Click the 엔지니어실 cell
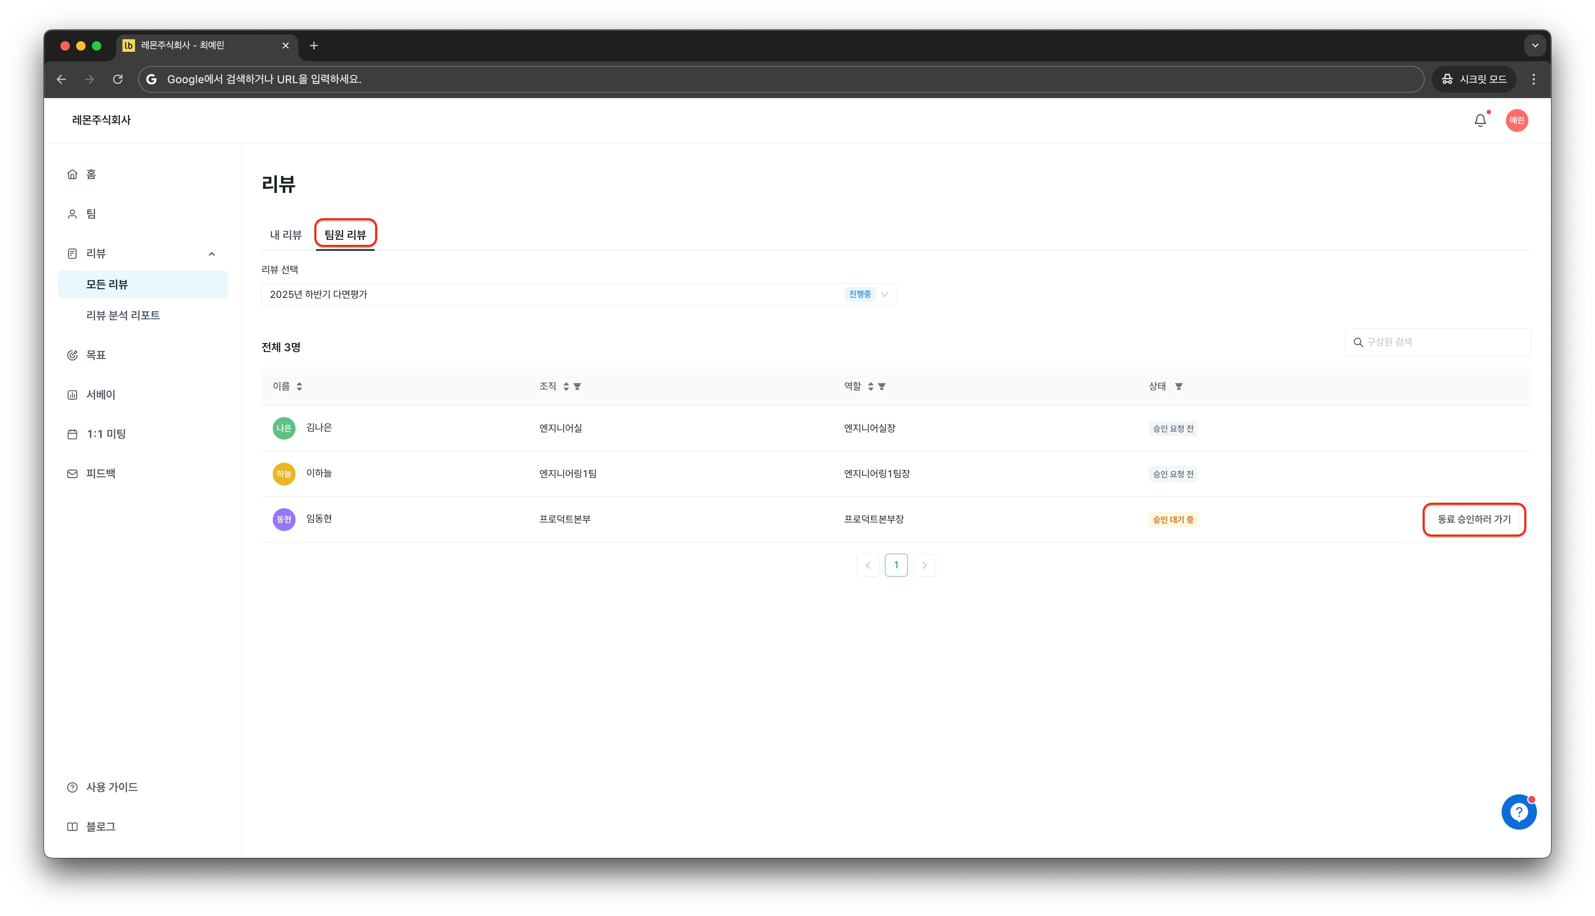 point(560,429)
